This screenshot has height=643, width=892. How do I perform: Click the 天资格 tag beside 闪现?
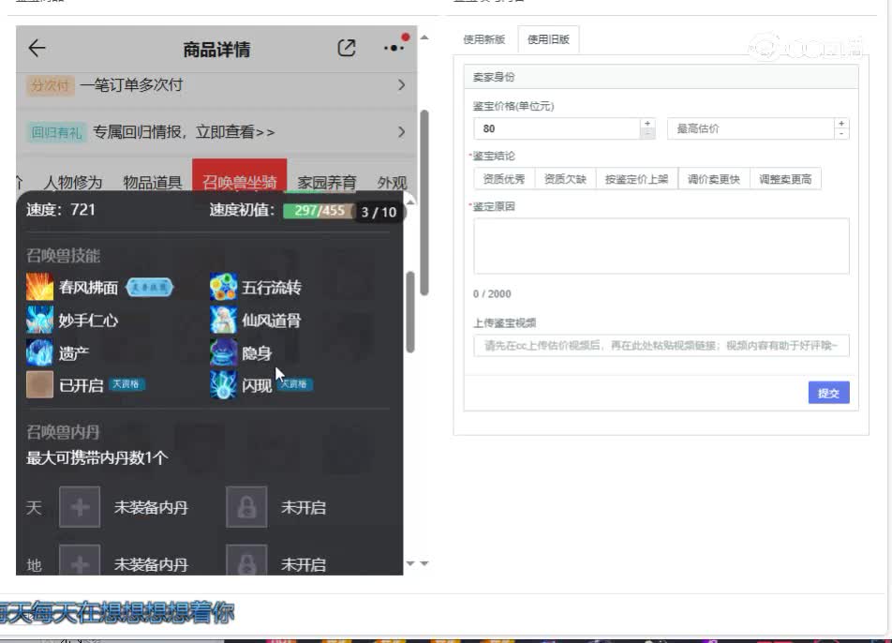point(294,384)
